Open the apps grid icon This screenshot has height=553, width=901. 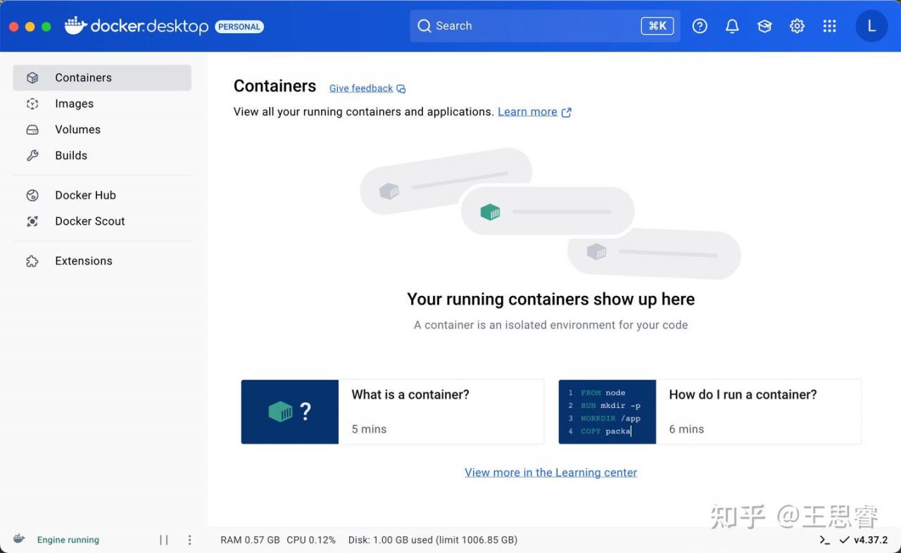(830, 26)
